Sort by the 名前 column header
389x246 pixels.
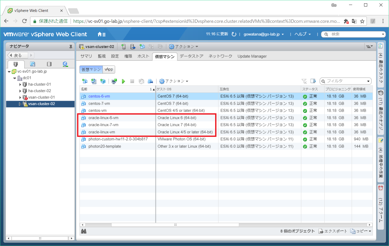(117, 89)
